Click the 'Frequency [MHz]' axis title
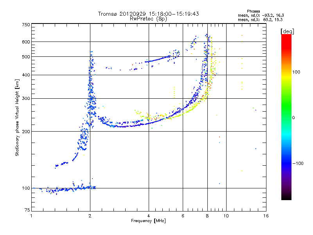Image resolution: width=313 pixels, height=235 pixels. pos(148,221)
